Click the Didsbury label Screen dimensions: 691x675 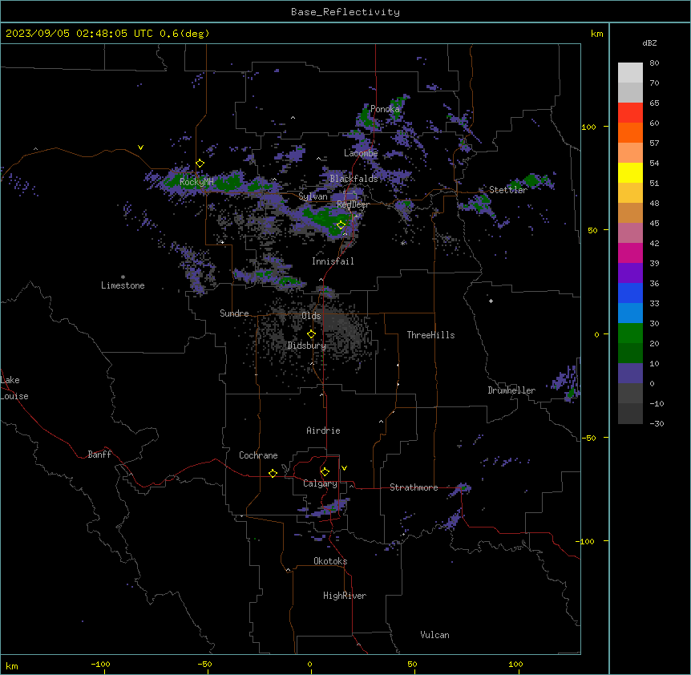click(x=307, y=346)
